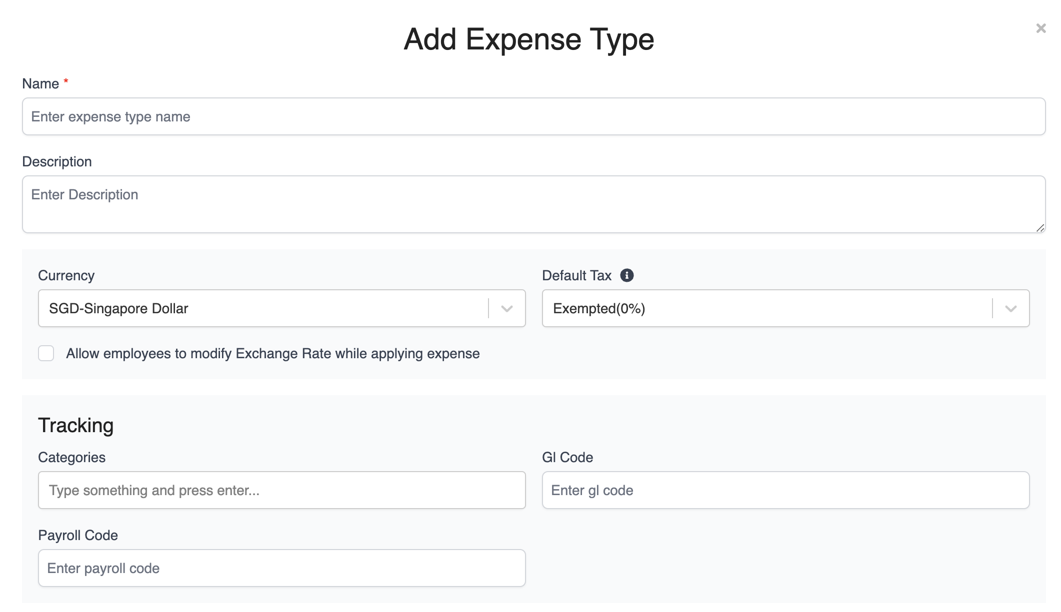1061x612 pixels.
Task: Click the Payroll Code input field
Action: point(281,568)
